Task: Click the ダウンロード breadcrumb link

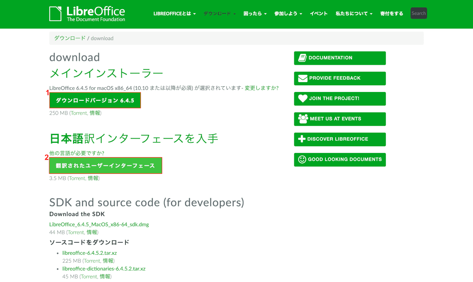Action: [x=70, y=38]
